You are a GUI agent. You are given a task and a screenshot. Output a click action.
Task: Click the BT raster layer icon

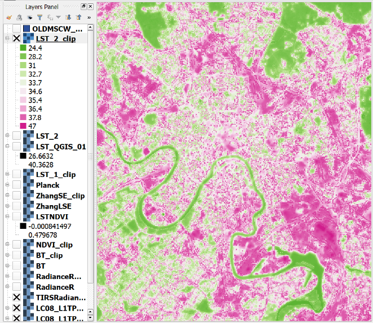tap(28, 266)
